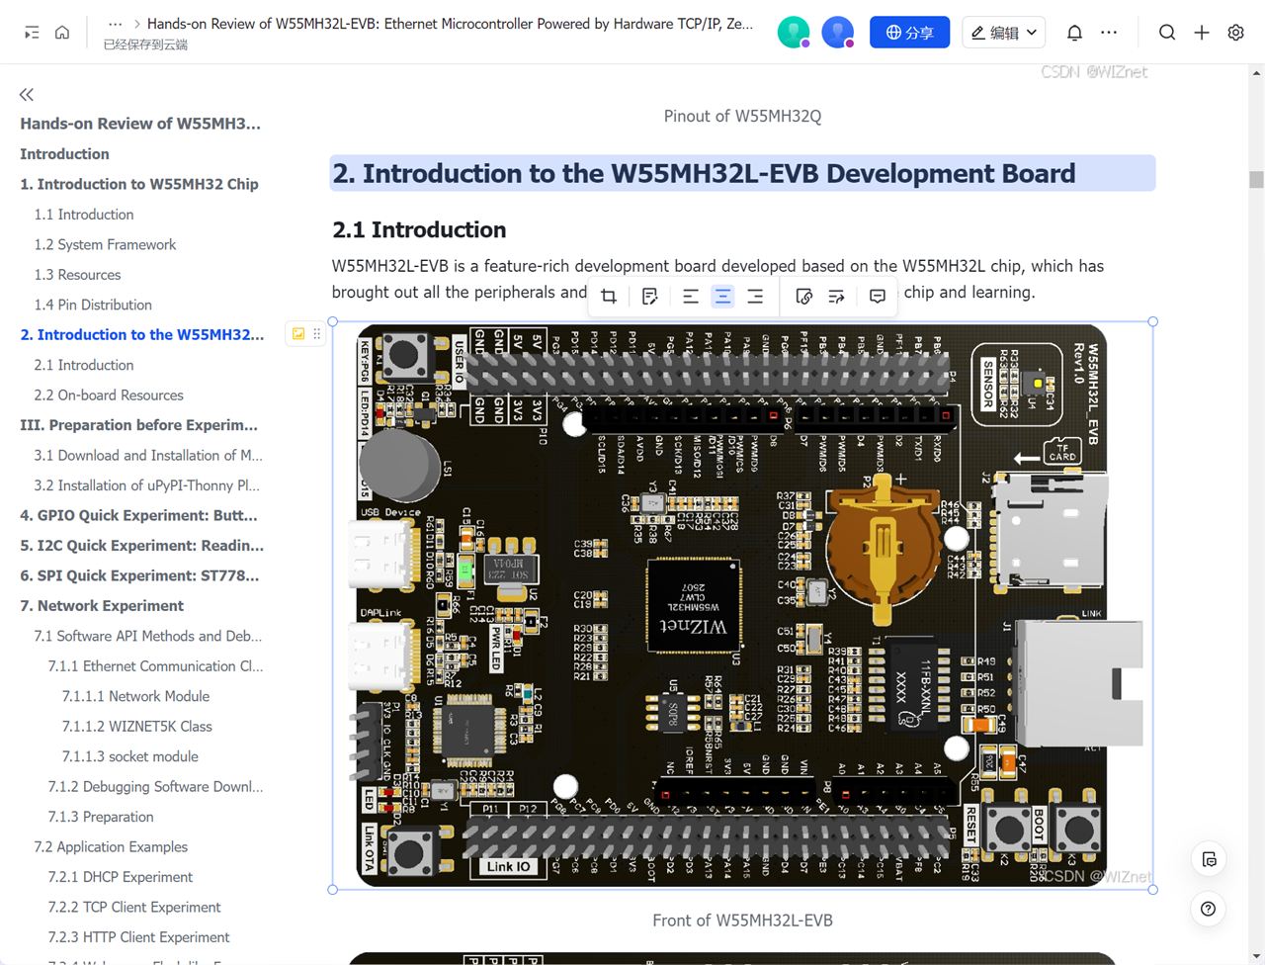Jump to 7.2.1 DHCP Experiment

coord(121,877)
